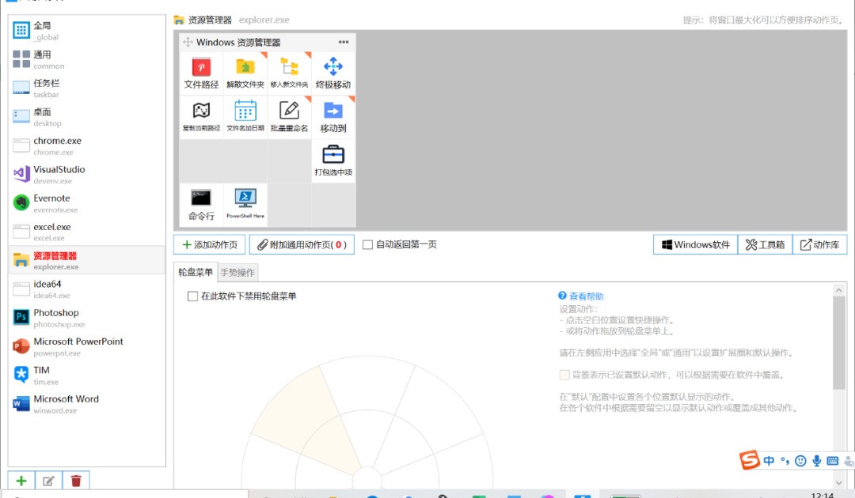Select Microsoft Word winword.exe entry
The height and width of the screenshot is (498, 855).
pos(87,404)
